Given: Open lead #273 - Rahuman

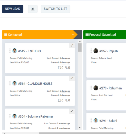Looking at the screenshot, I should coord(111,88).
